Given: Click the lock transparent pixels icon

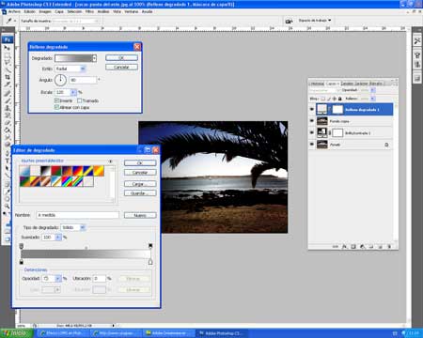Looking at the screenshot, I should click(322, 99).
